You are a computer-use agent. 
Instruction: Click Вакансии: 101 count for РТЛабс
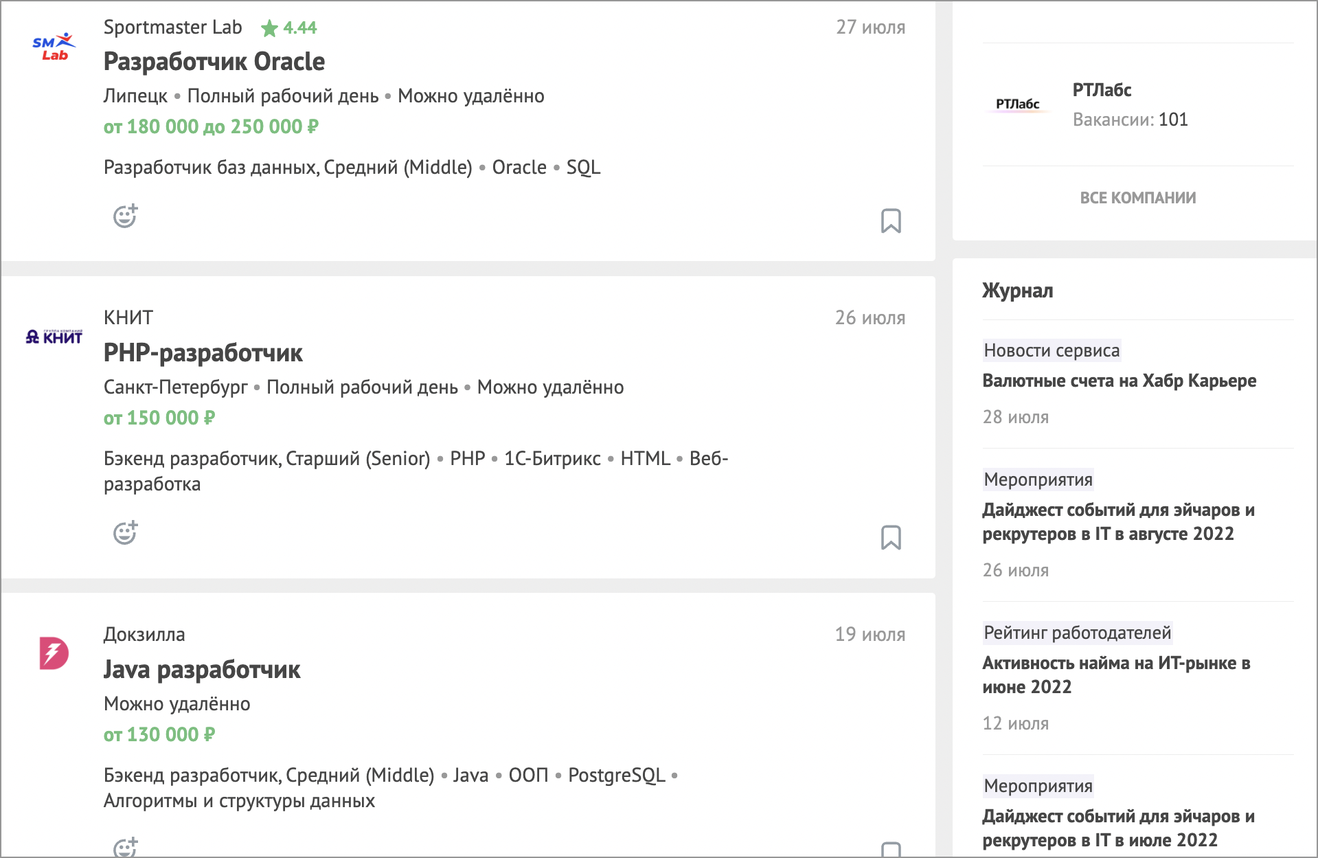pyautogui.click(x=1130, y=120)
